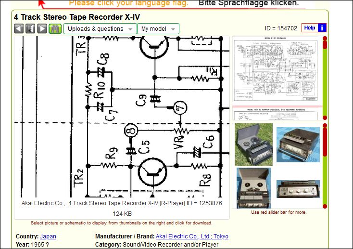
Task: Select the open-lid reel recorder photo thumbnail
Action: pyautogui.click(x=254, y=188)
